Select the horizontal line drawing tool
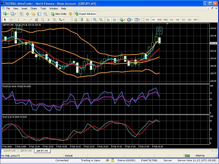The width and height of the screenshot is (219, 164). (x=25, y=20)
